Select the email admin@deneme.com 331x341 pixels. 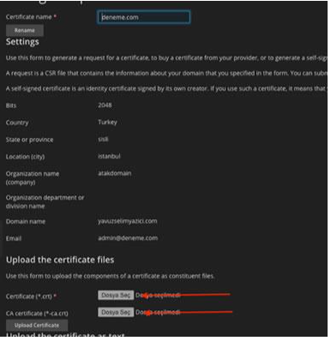pos(128,238)
